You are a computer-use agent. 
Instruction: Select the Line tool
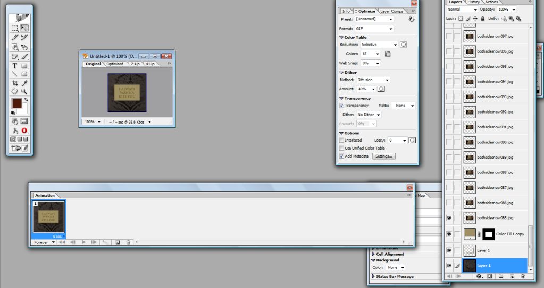tap(14, 74)
